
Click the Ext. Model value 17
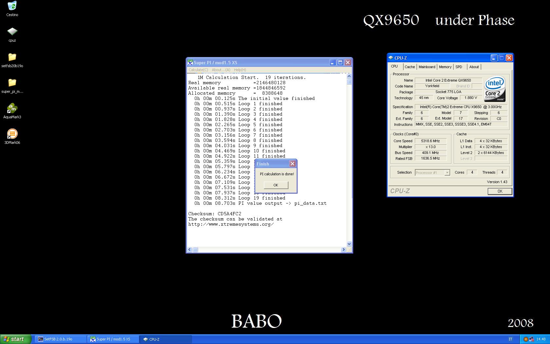pos(461,119)
